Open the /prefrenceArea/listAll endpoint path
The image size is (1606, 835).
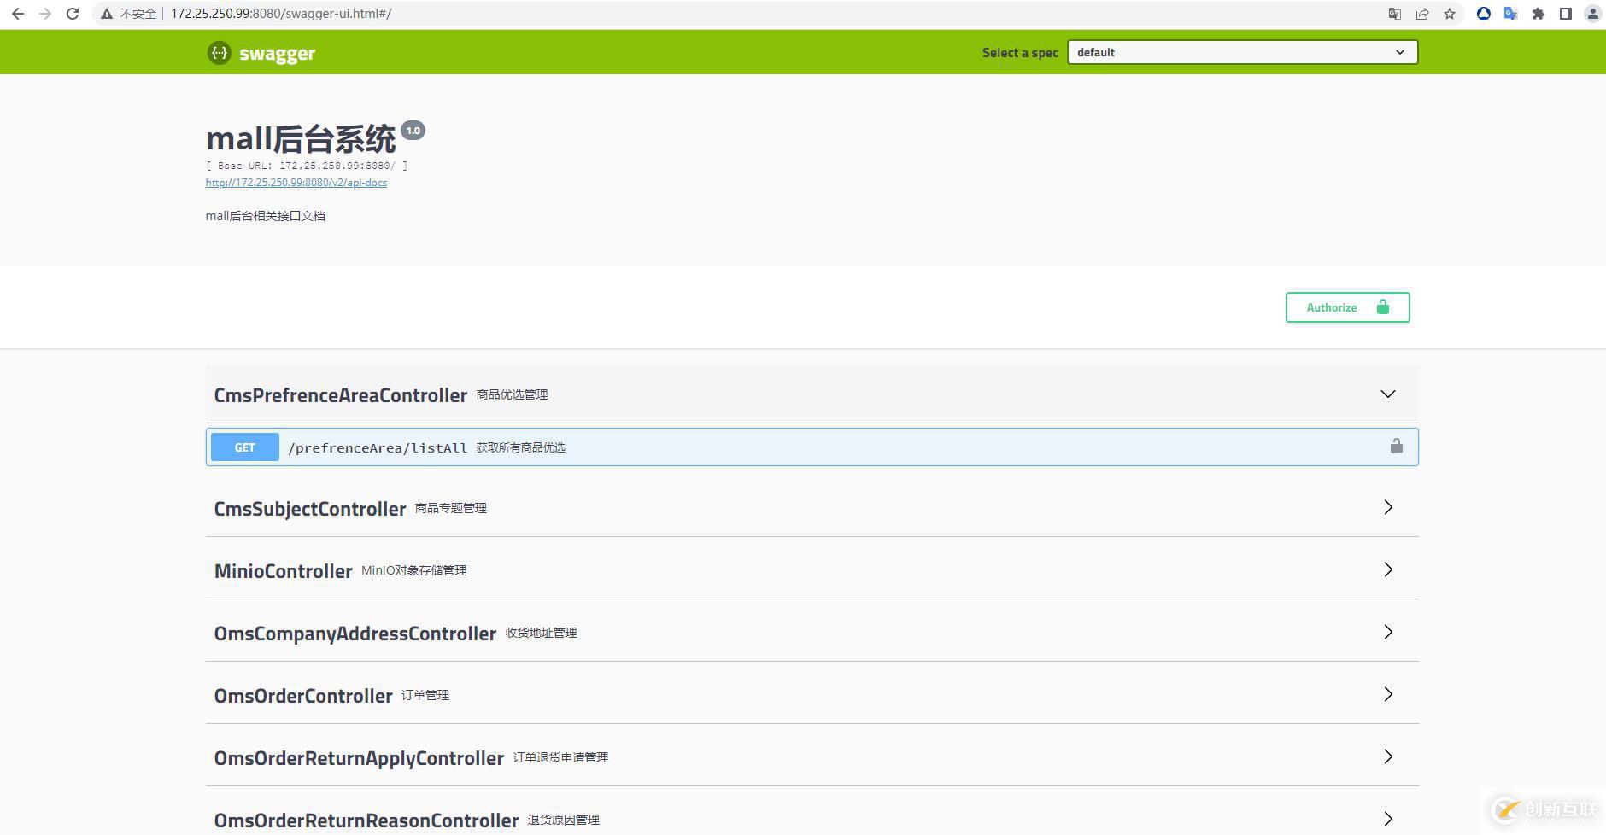378,447
